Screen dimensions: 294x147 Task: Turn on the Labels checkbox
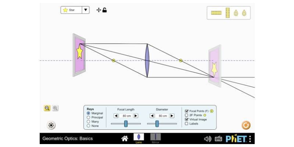[x=187, y=124]
